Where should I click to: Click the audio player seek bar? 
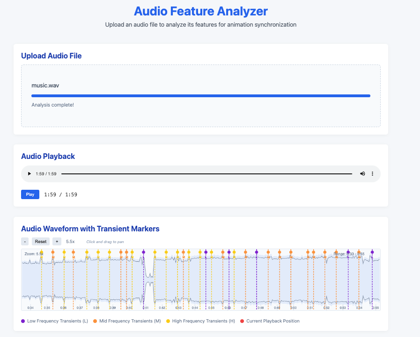(x=206, y=174)
